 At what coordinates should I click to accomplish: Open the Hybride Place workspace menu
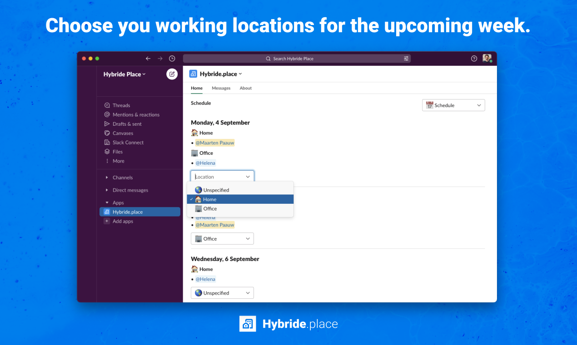[124, 74]
